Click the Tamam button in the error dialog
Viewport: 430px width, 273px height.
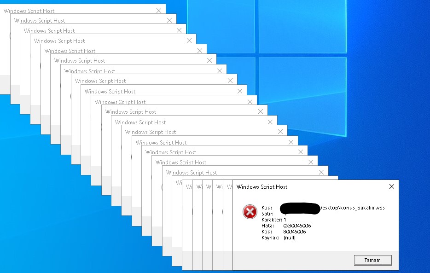(x=373, y=260)
